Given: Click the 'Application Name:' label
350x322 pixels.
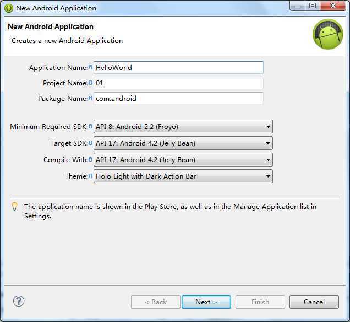Looking at the screenshot, I should click(x=58, y=67).
